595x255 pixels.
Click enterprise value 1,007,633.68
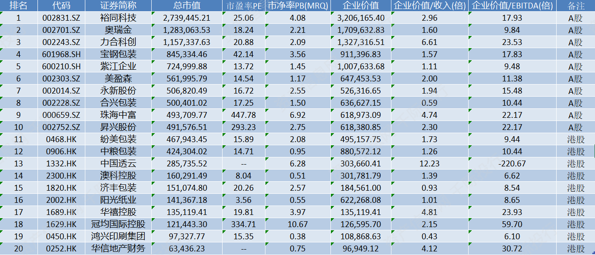[361, 67]
